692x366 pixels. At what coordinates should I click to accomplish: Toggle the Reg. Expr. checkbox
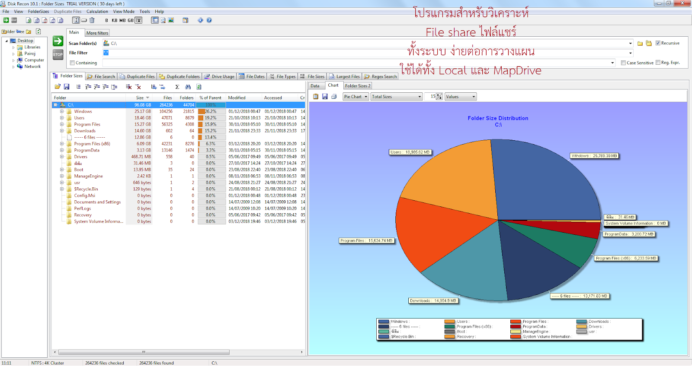658,63
